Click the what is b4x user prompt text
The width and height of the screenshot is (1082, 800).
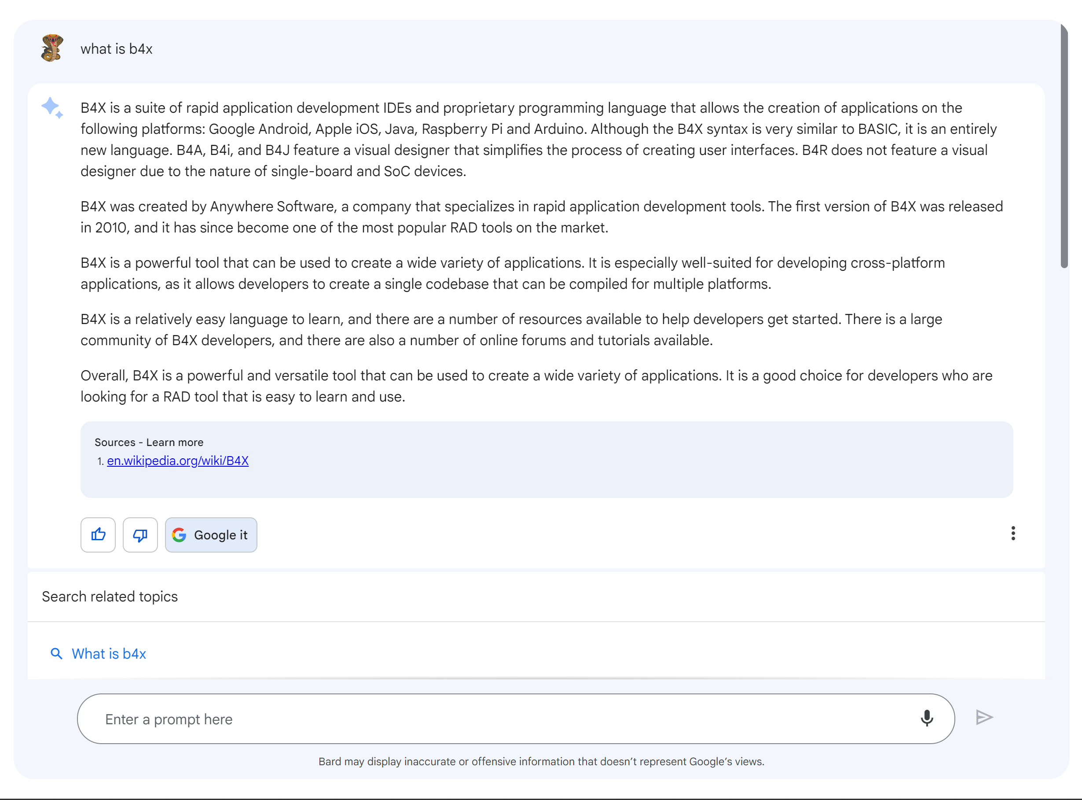[117, 49]
